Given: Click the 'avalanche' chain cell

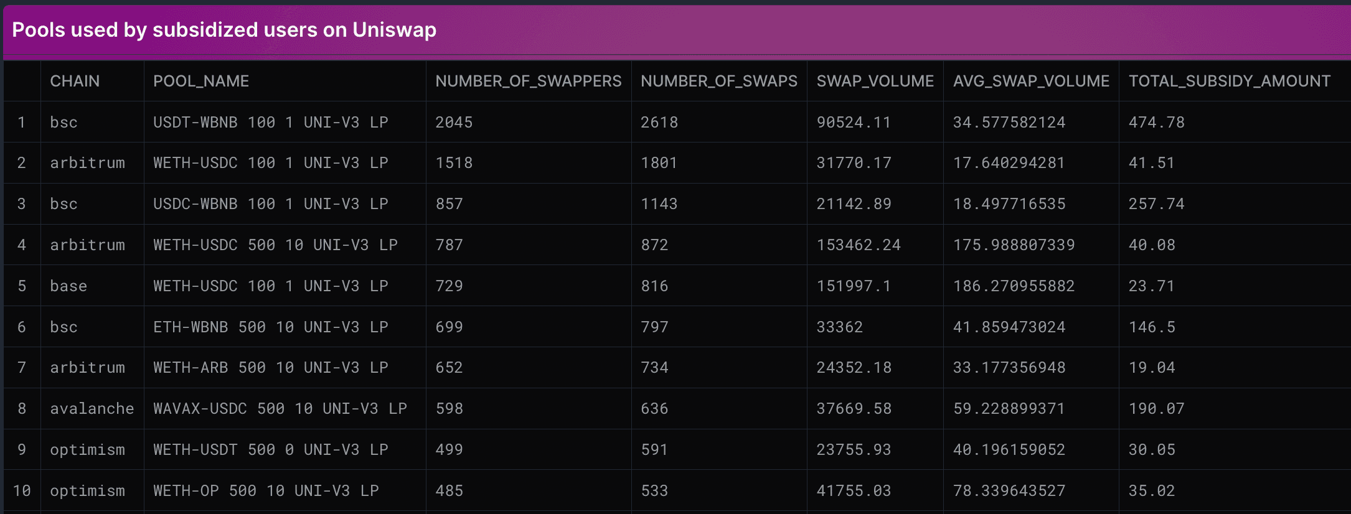Looking at the screenshot, I should point(92,408).
